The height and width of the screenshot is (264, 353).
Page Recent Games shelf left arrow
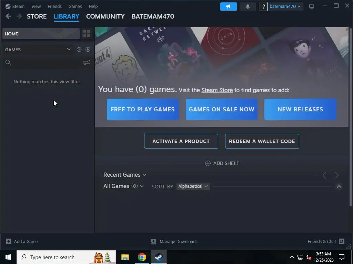point(324,175)
